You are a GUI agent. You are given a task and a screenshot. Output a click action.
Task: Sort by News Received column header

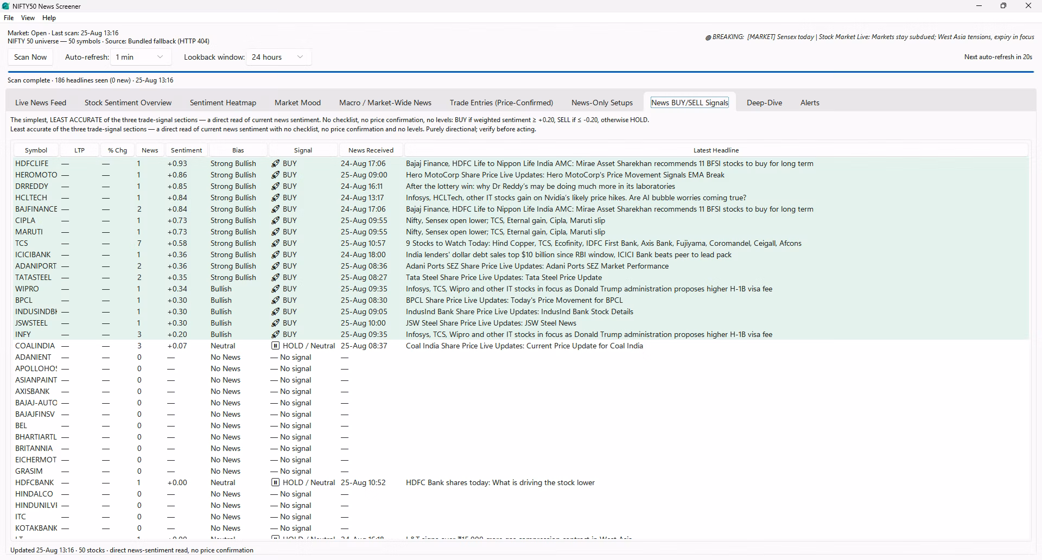pos(371,150)
